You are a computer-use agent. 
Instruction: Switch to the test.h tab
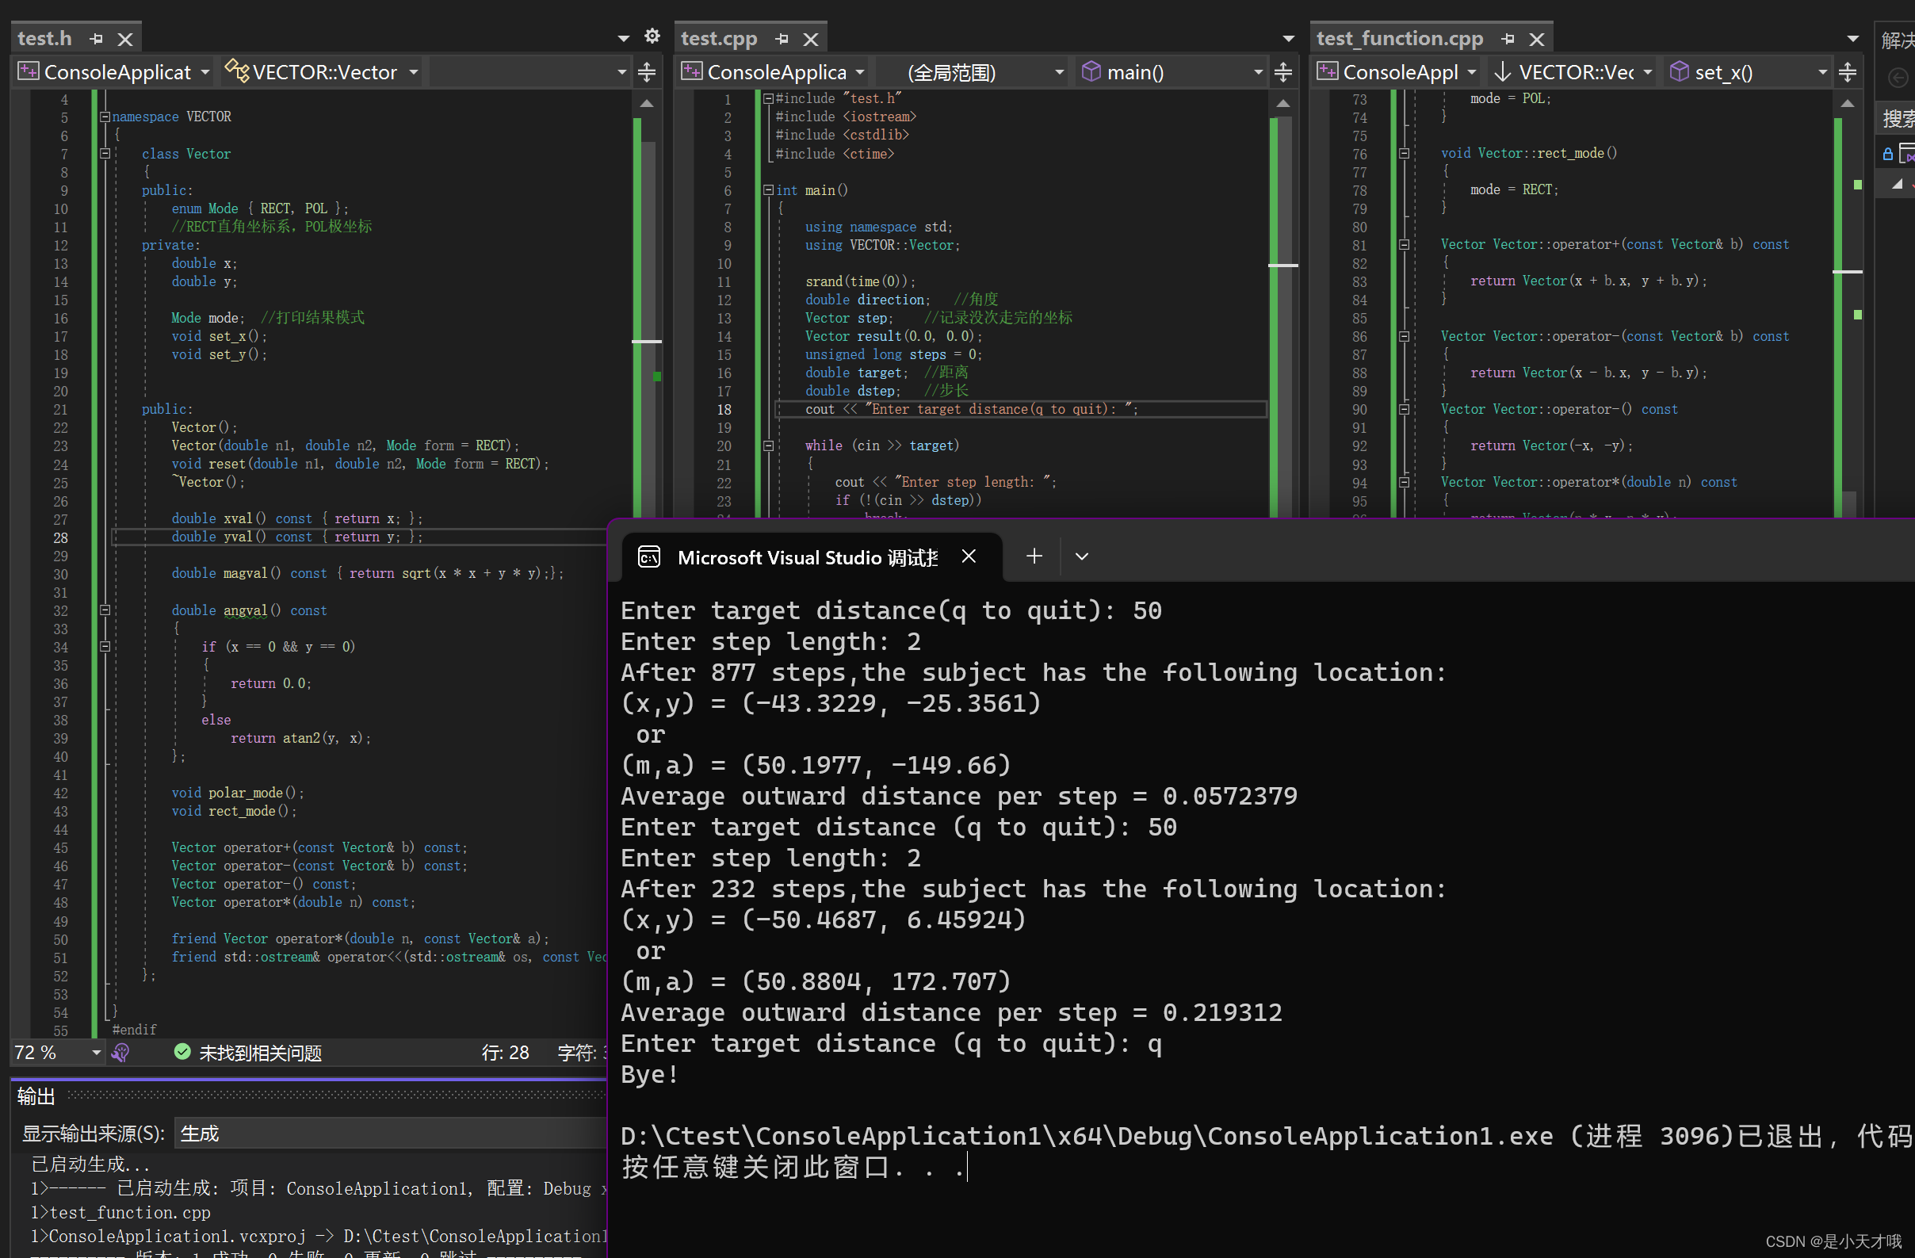pos(44,38)
